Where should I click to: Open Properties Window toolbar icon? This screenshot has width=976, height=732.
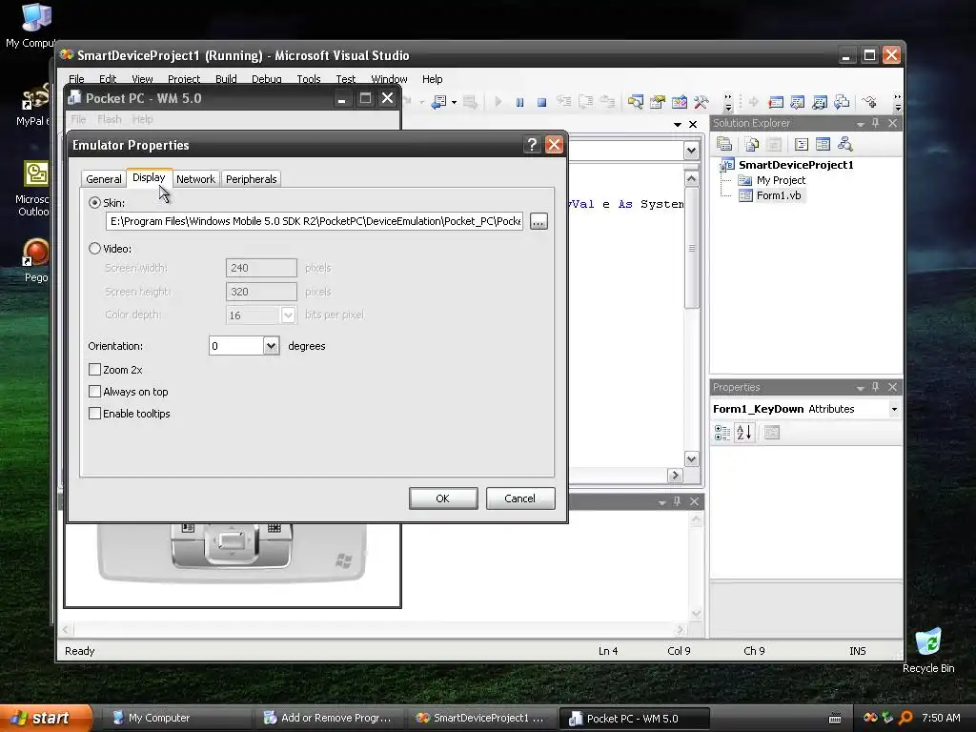point(658,101)
